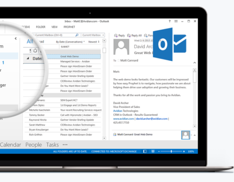
Task: Open the navigation more options ellipsis
Action: pyautogui.click(x=65, y=144)
